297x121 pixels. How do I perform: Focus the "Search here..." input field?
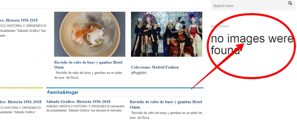click(249, 6)
